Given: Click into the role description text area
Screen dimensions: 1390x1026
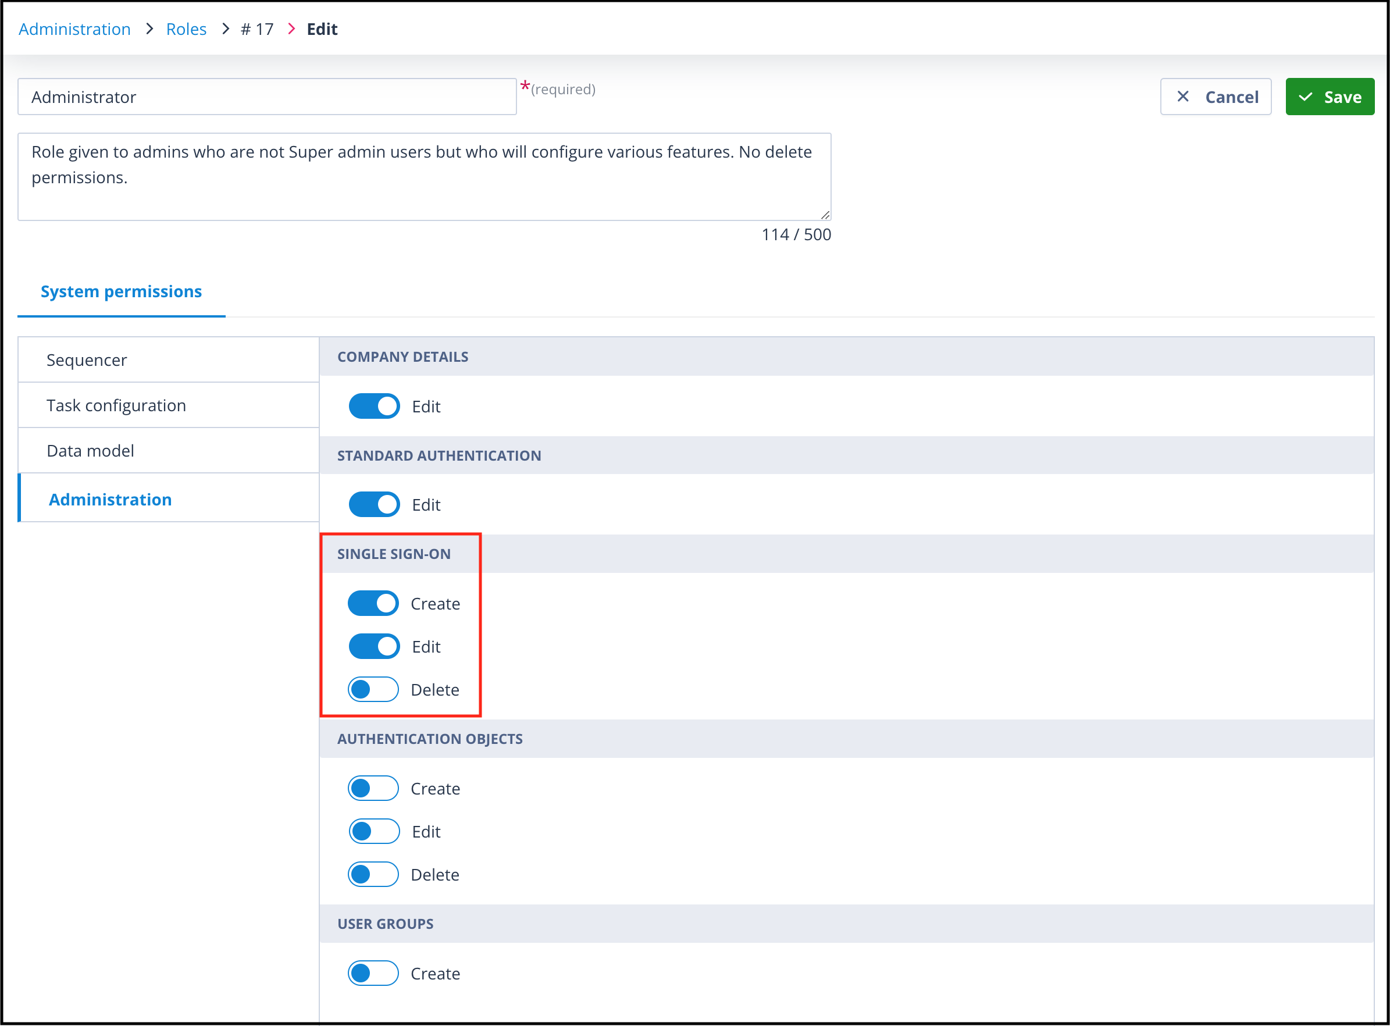Looking at the screenshot, I should click(x=424, y=177).
